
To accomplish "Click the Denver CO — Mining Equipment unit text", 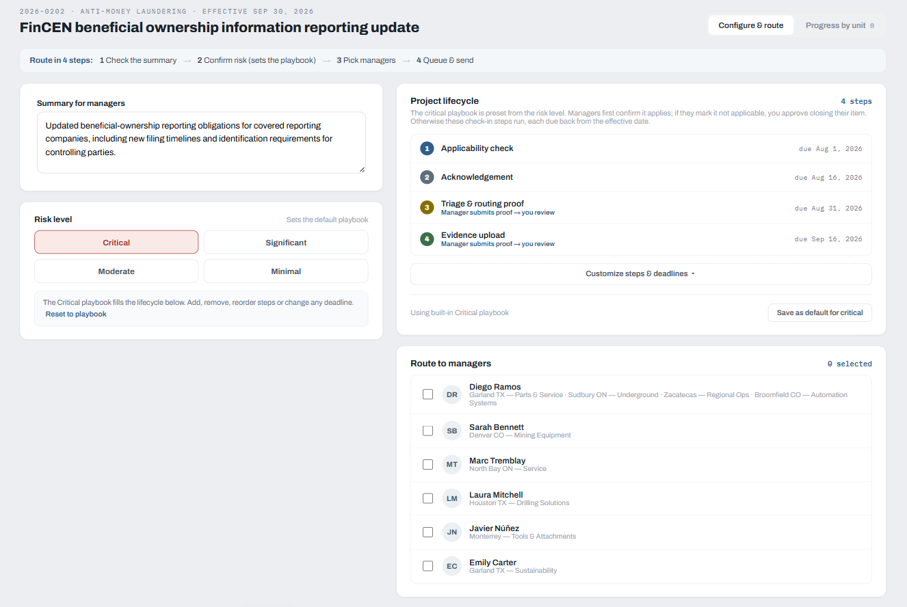I will click(x=520, y=435).
